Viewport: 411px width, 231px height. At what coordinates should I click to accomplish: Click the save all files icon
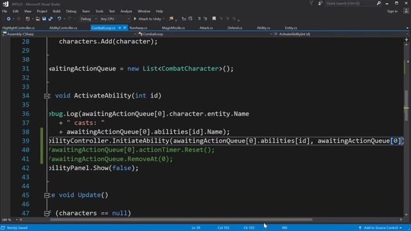[x=51, y=19]
